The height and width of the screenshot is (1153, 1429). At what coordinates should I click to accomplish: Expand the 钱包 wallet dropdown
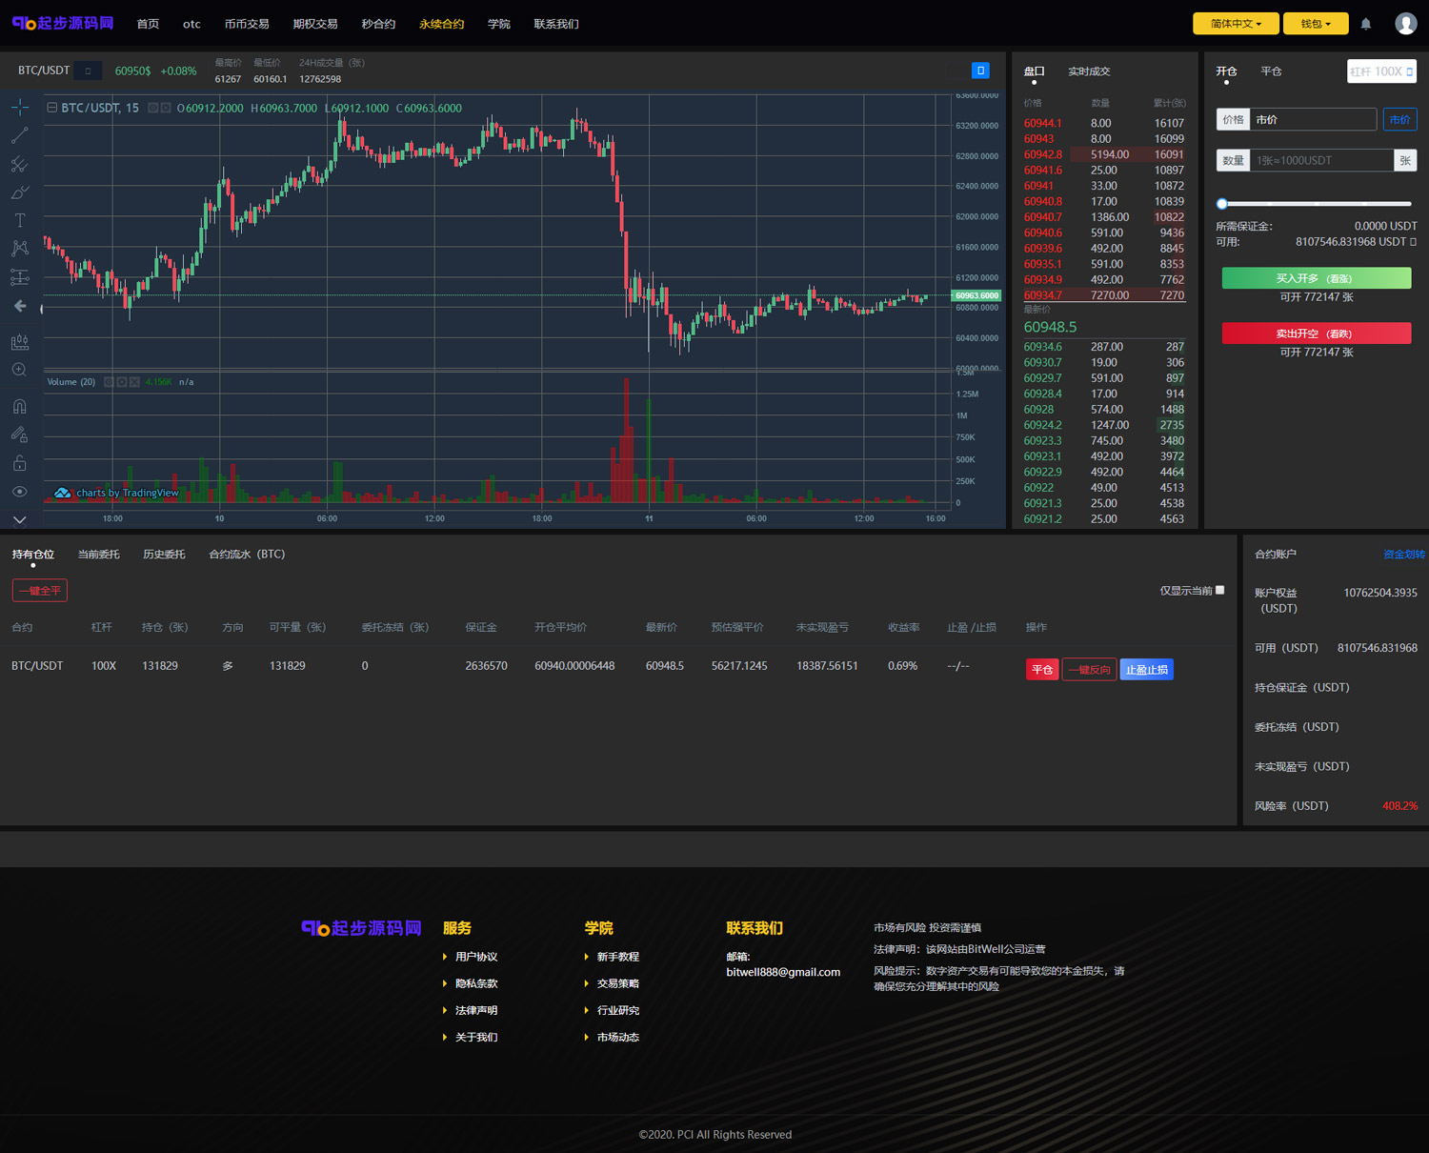click(1315, 24)
